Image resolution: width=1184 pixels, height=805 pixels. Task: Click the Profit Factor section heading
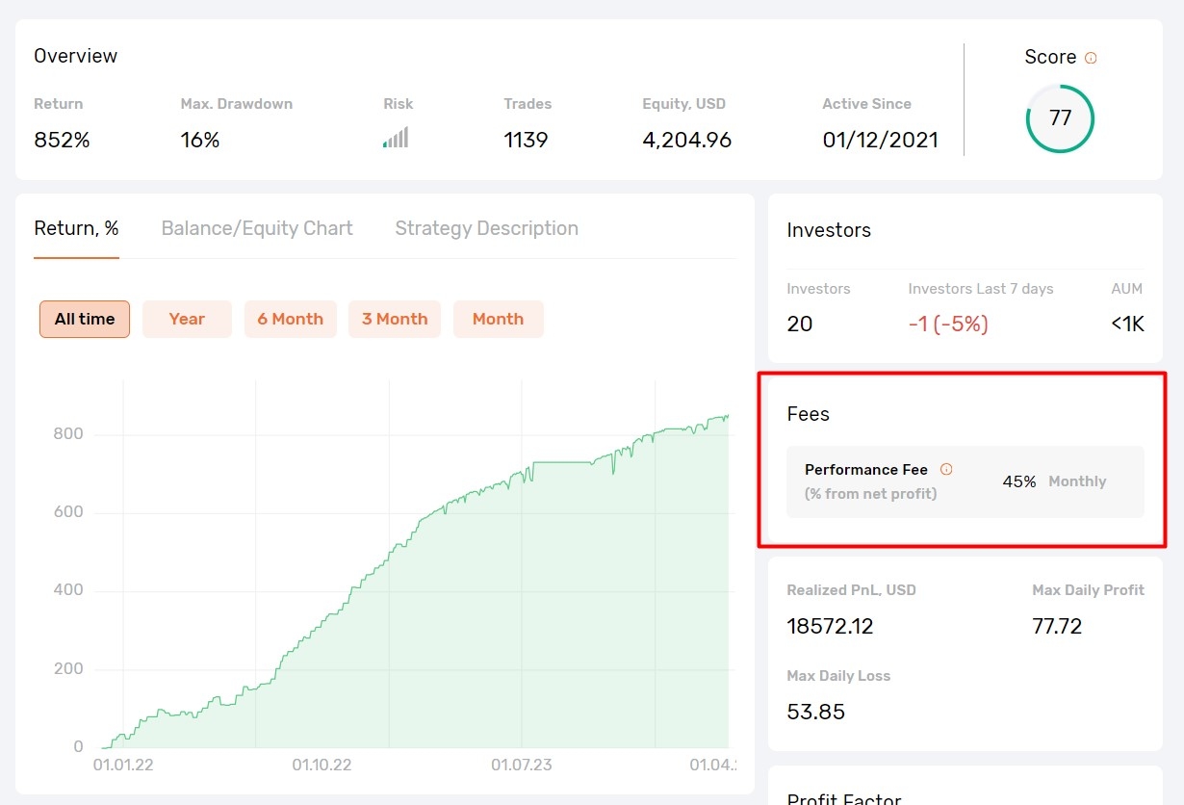pos(843,797)
